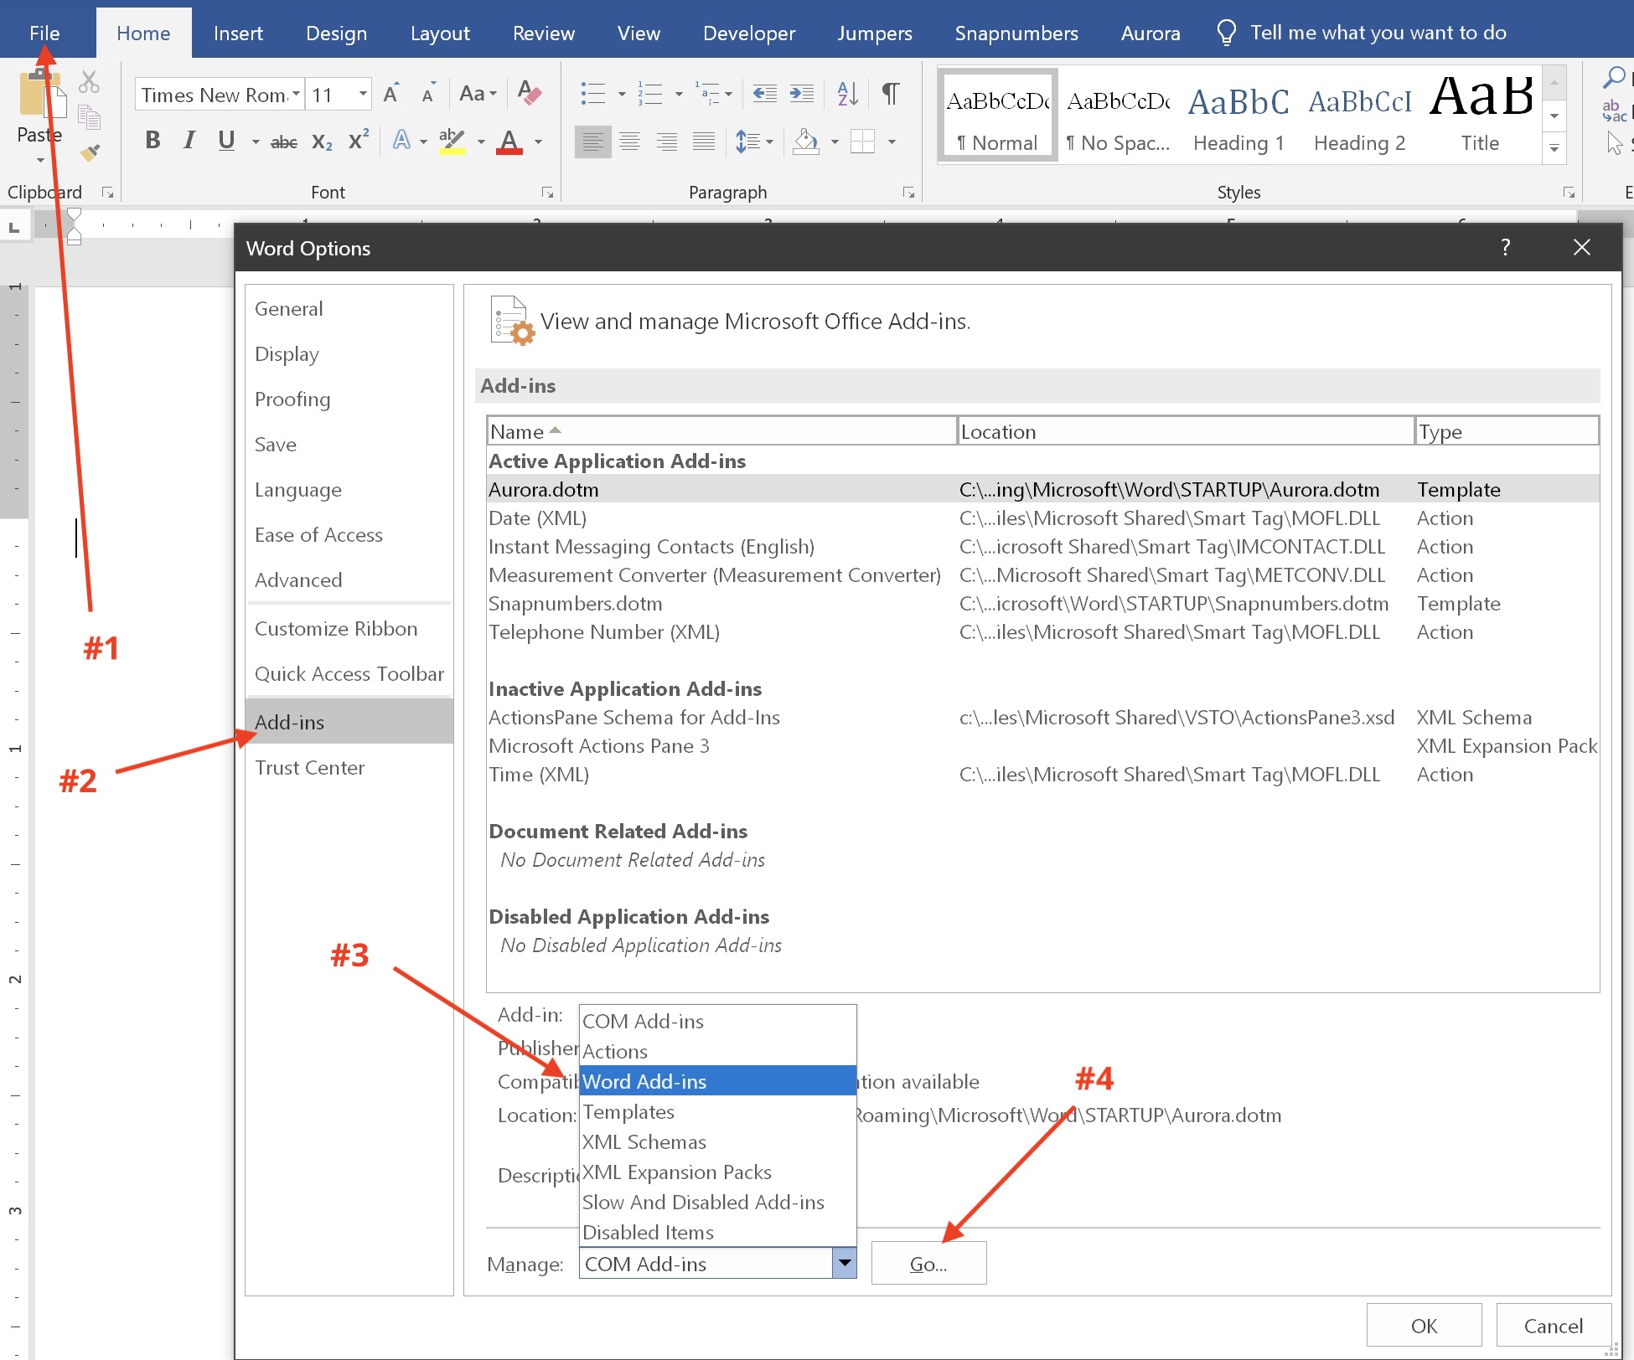Open the Aurora tab
Screen dimensions: 1634x1360
1151,33
